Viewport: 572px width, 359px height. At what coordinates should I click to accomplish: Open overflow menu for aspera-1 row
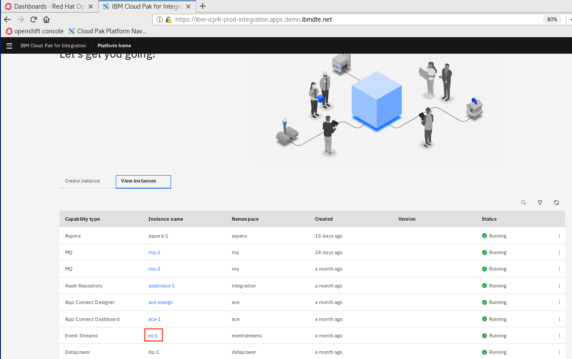[x=559, y=236]
